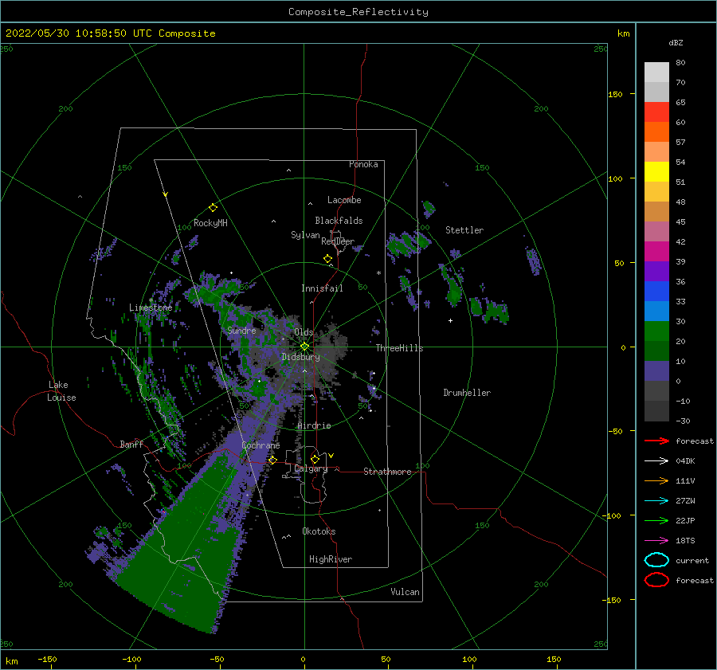Click the red forecast ellipse in legend
717x670 pixels.
(x=656, y=580)
